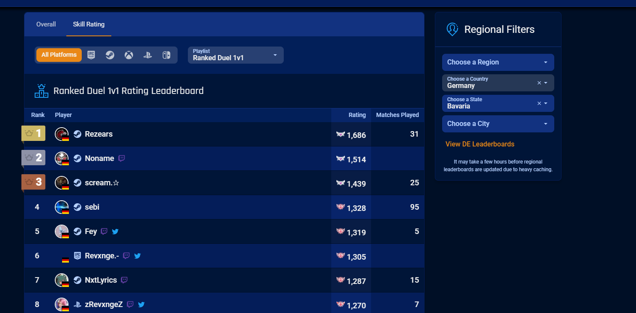636x313 pixels.
Task: Filter leaderboard by PlayStation platform
Action: click(148, 55)
